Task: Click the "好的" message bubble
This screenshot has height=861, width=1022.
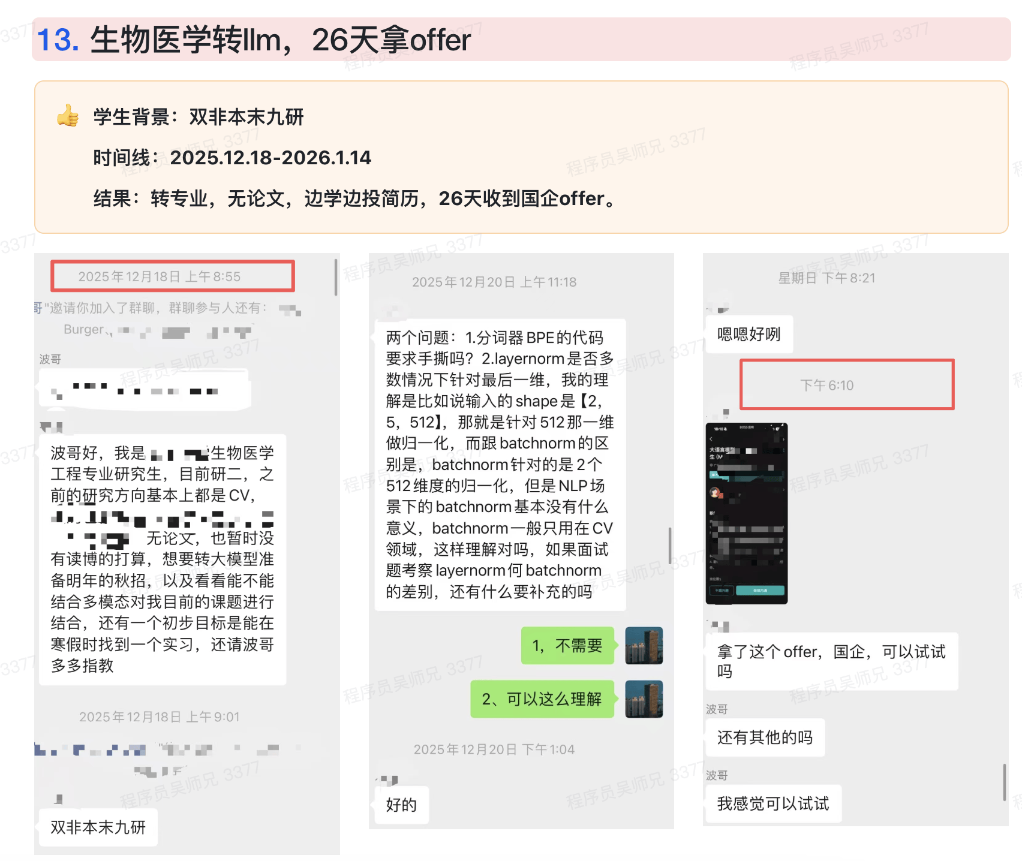Action: pyautogui.click(x=401, y=805)
